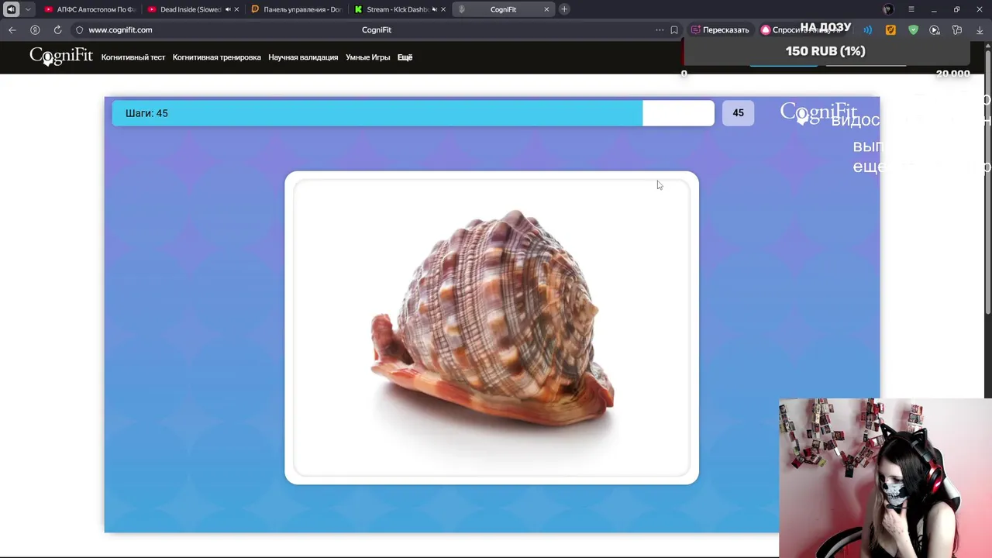Show site protection shield info
Viewport: 992px width, 558px height.
[79, 30]
